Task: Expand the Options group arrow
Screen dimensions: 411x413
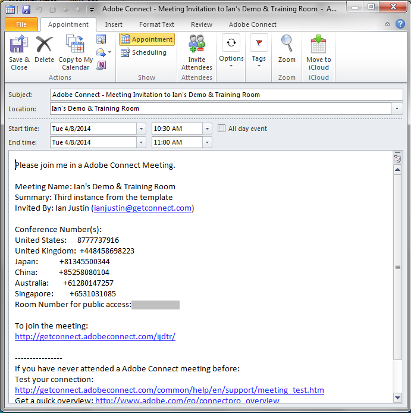Action: pyautogui.click(x=231, y=66)
